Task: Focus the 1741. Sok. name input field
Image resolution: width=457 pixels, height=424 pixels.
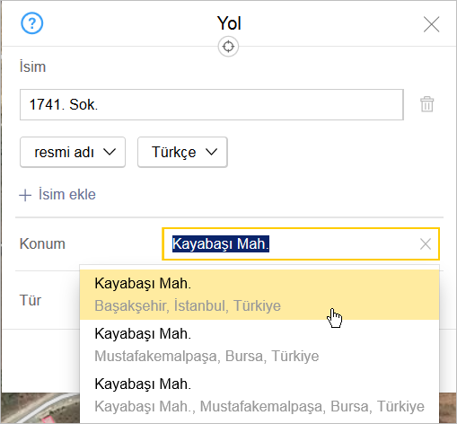Action: [x=212, y=104]
